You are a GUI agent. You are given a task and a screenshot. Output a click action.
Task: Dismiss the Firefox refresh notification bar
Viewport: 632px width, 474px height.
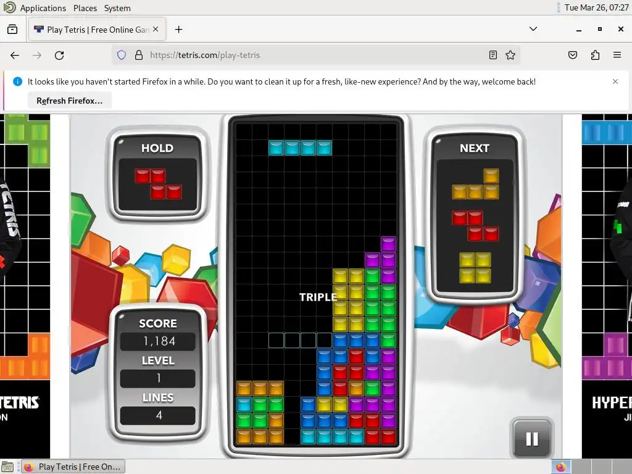coord(615,81)
